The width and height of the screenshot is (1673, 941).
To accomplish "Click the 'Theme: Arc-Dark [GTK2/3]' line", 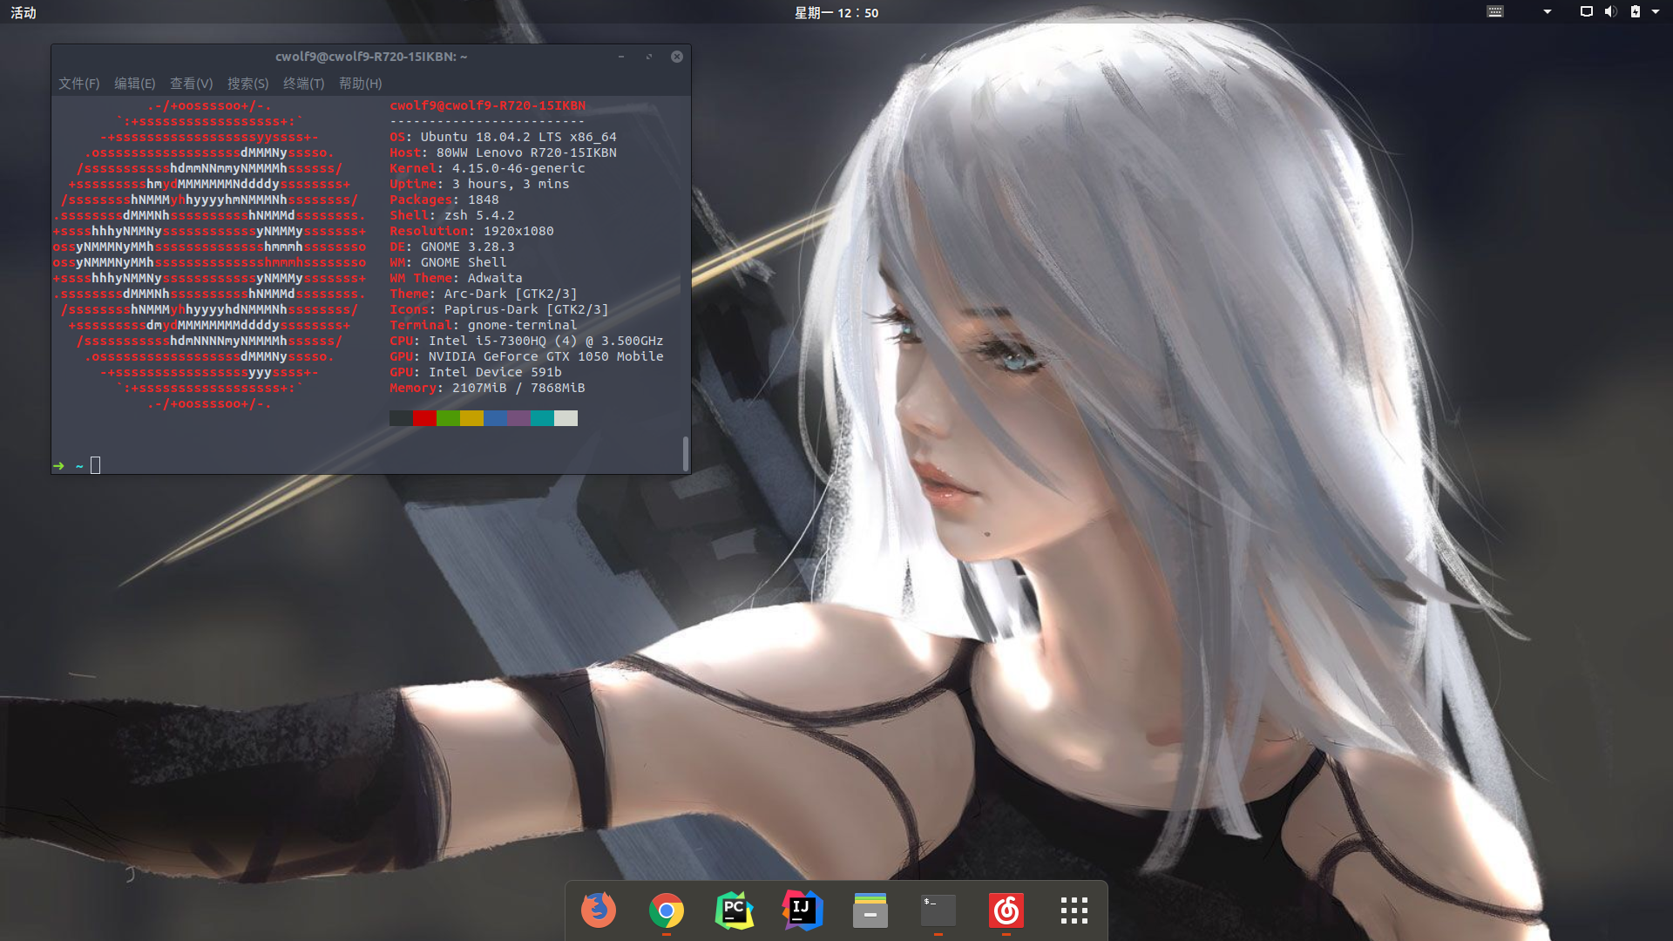I will click(x=484, y=294).
